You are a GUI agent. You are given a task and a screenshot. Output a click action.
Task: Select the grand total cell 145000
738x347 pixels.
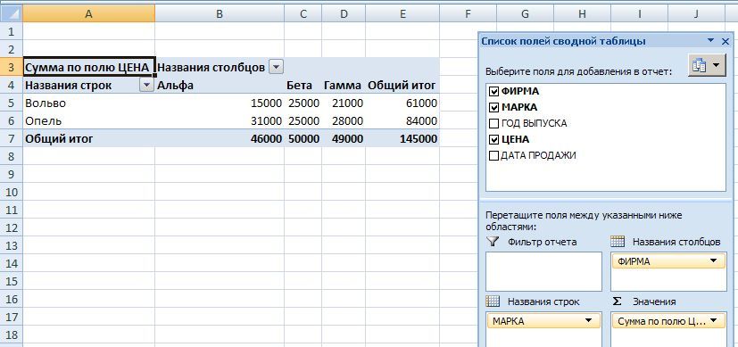coord(402,138)
